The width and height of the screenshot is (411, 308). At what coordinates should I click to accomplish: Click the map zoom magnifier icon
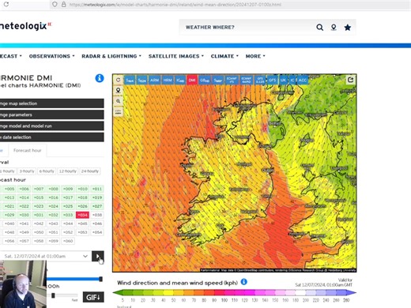click(x=119, y=101)
